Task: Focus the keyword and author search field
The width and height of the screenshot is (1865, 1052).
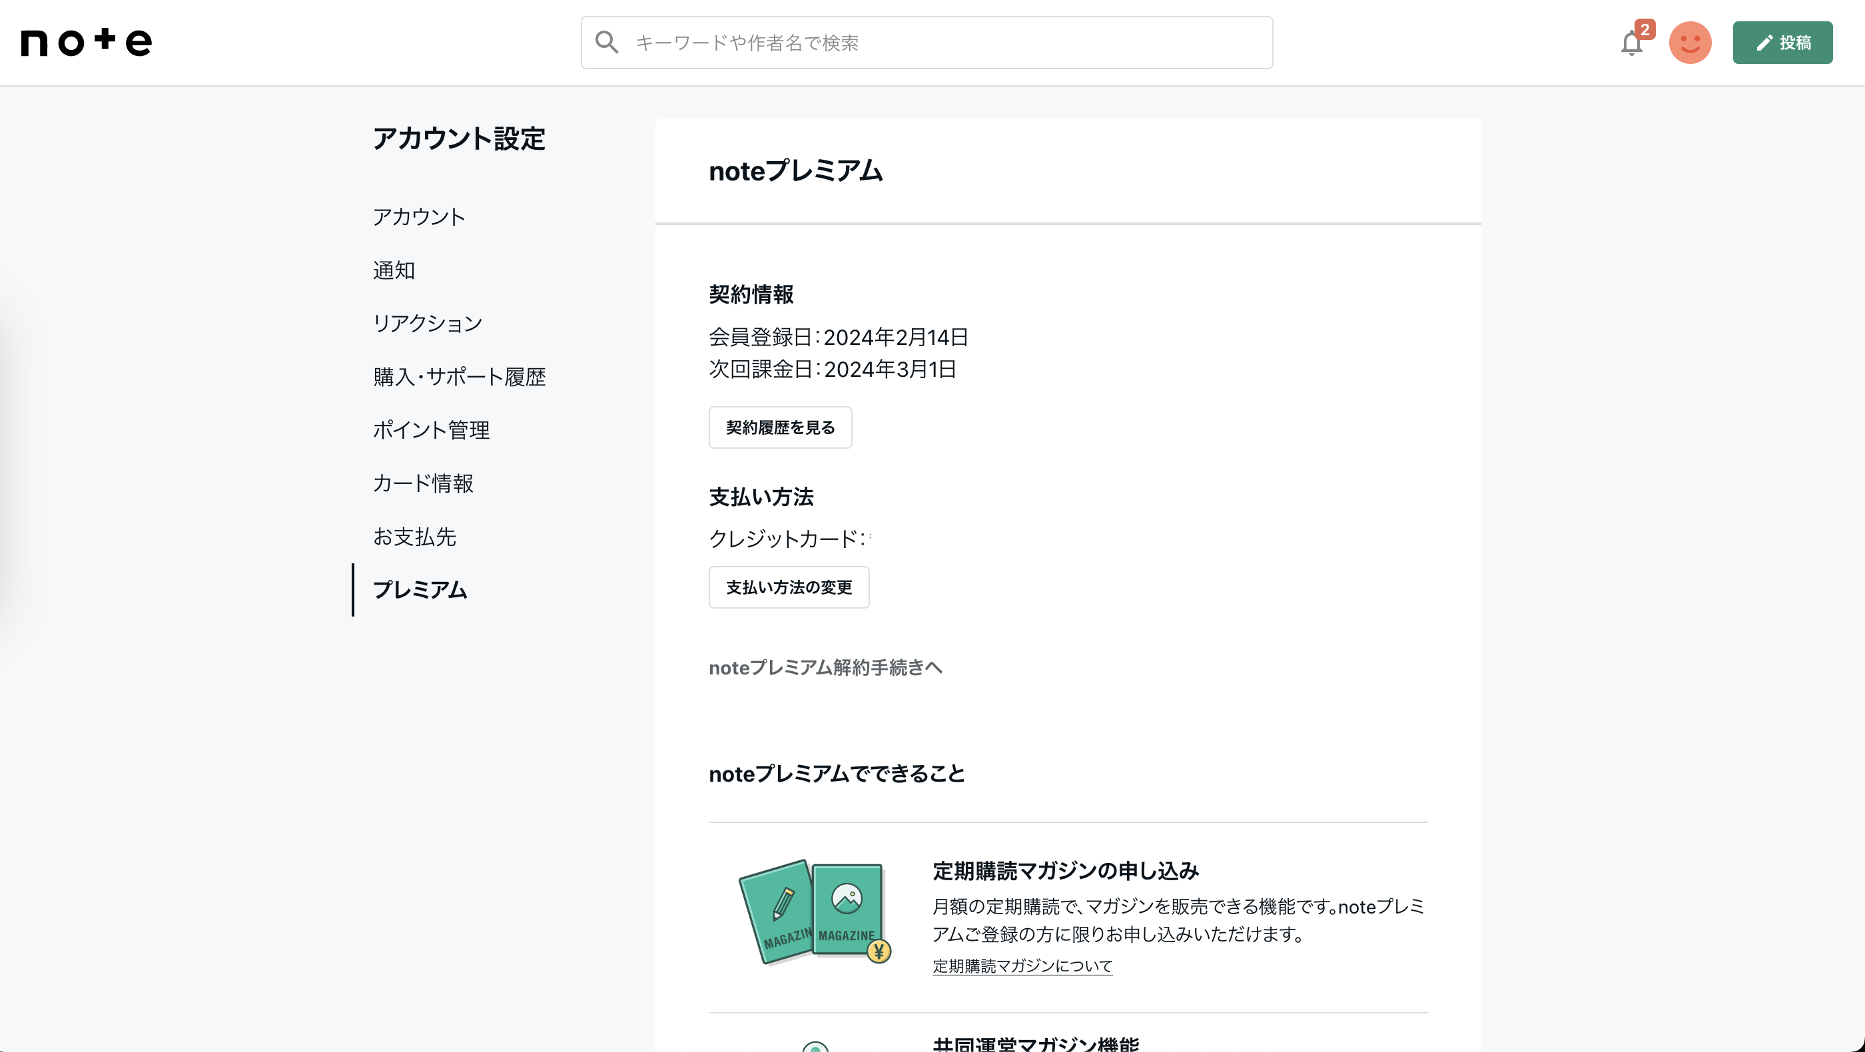Action: coord(927,43)
